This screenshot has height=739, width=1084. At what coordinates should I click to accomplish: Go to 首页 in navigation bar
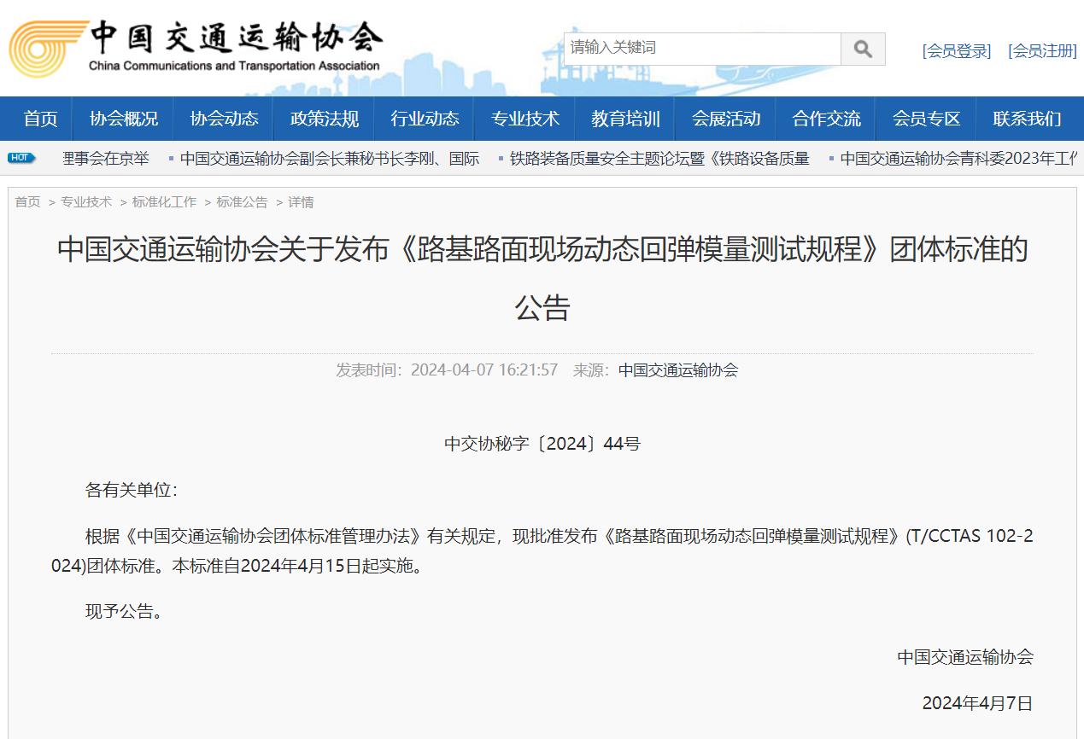tap(40, 119)
